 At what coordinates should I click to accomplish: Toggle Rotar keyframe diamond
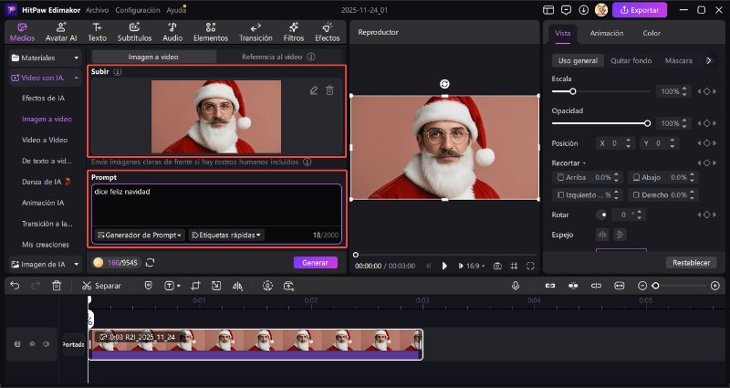tap(706, 215)
